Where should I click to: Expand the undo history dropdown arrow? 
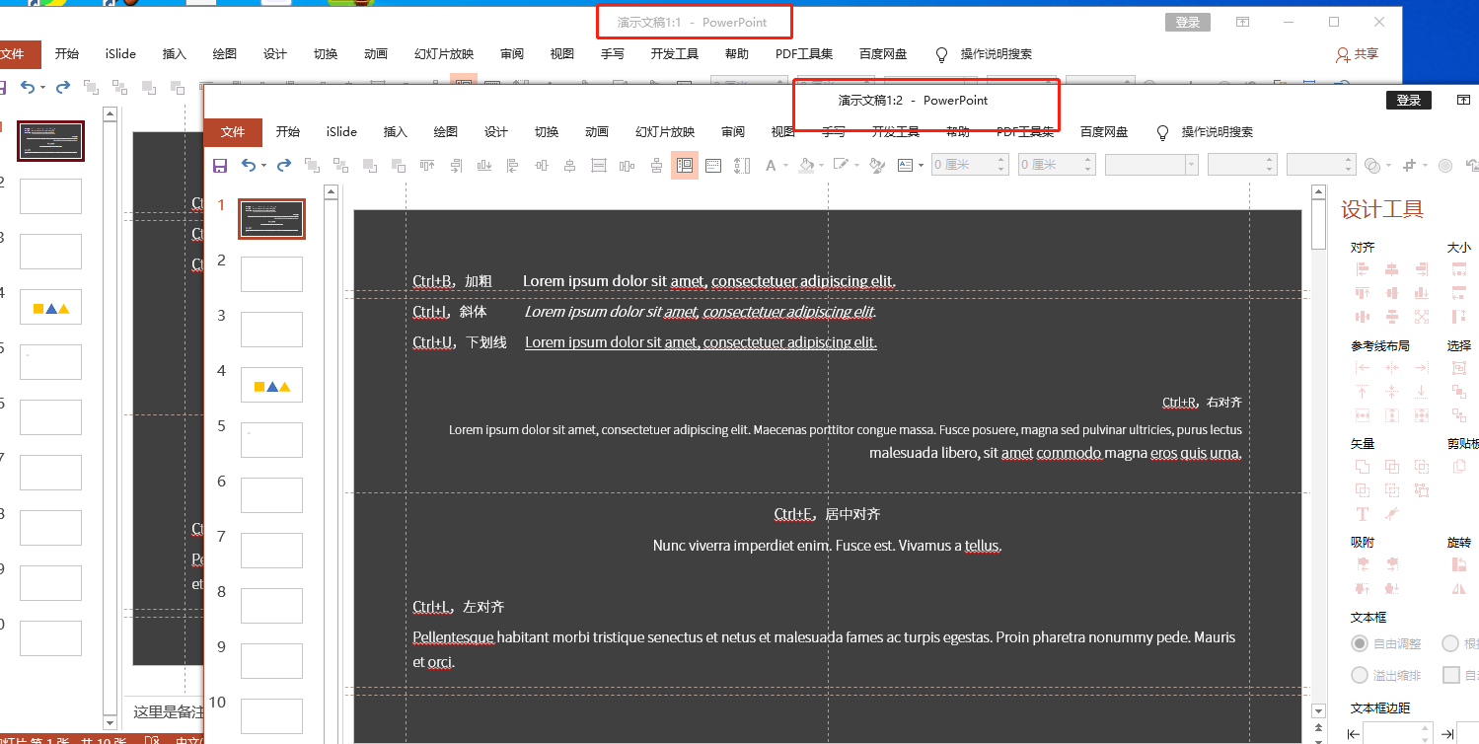pyautogui.click(x=263, y=165)
